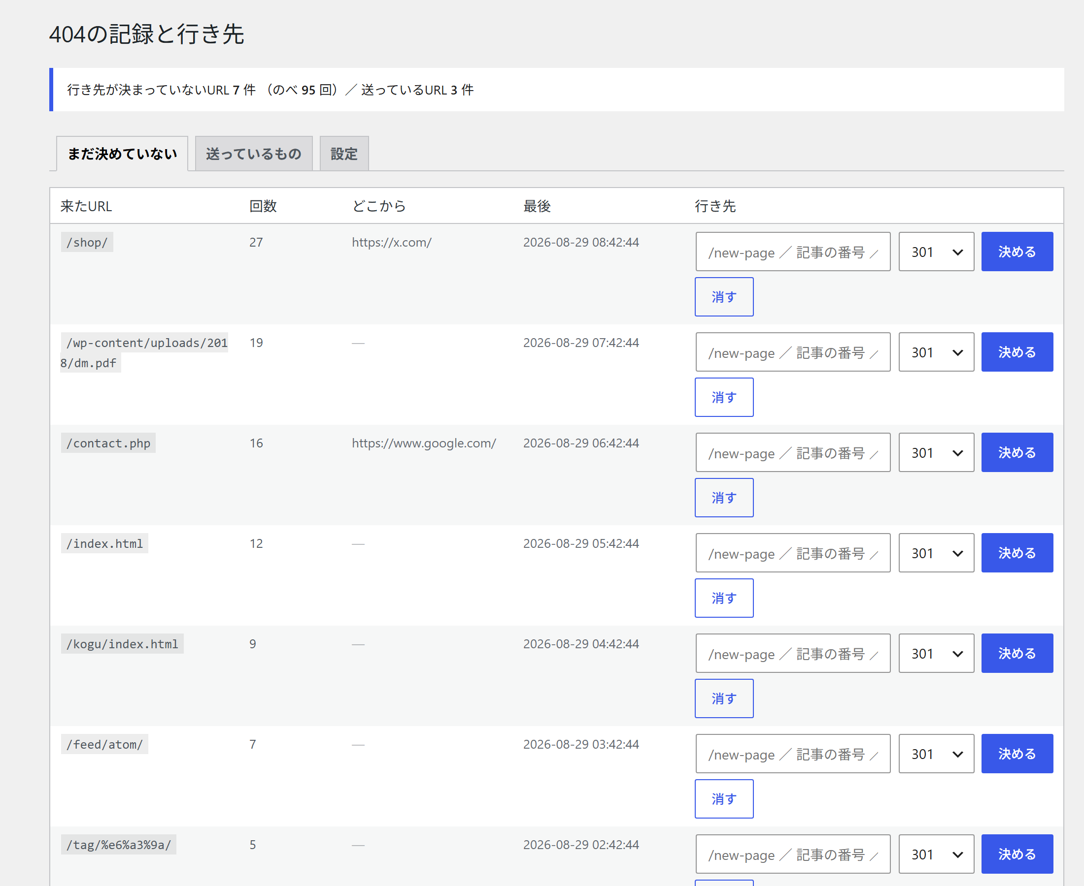Select the /wp-content/uploads/2018/dm.pdf URL text
Image resolution: width=1084 pixels, height=886 pixels.
tap(144, 352)
